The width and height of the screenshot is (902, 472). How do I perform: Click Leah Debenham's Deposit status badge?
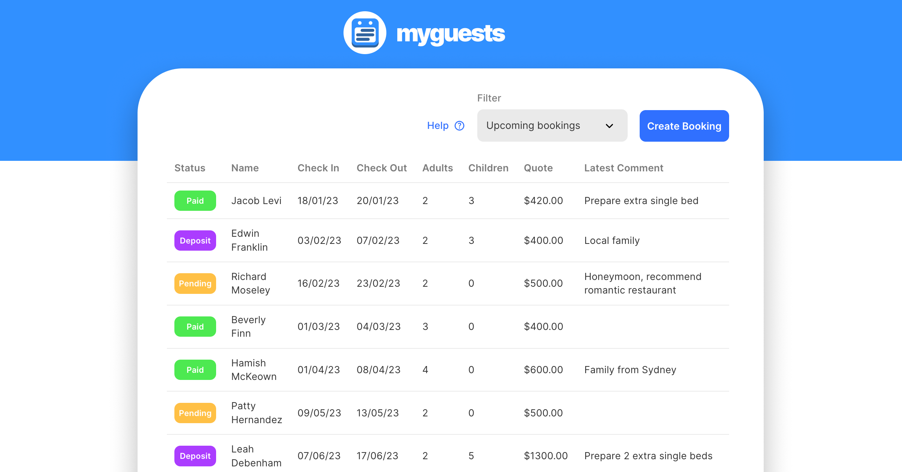[195, 456]
